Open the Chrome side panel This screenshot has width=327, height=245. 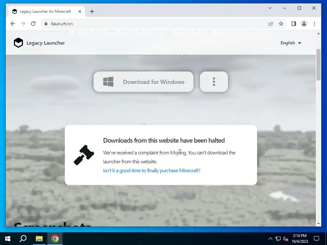(294, 24)
